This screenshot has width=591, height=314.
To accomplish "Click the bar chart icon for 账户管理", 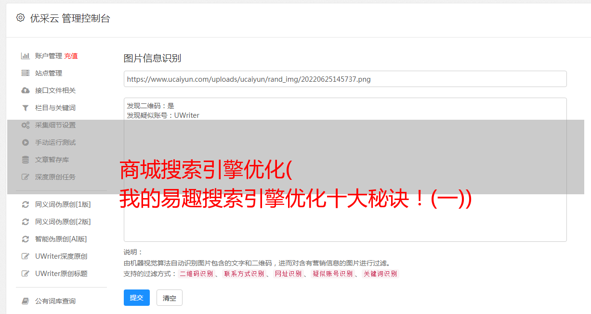I will point(26,56).
